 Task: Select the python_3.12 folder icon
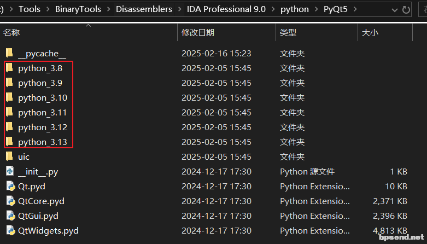9,126
